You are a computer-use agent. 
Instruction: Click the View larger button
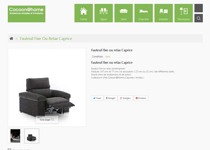47,120
